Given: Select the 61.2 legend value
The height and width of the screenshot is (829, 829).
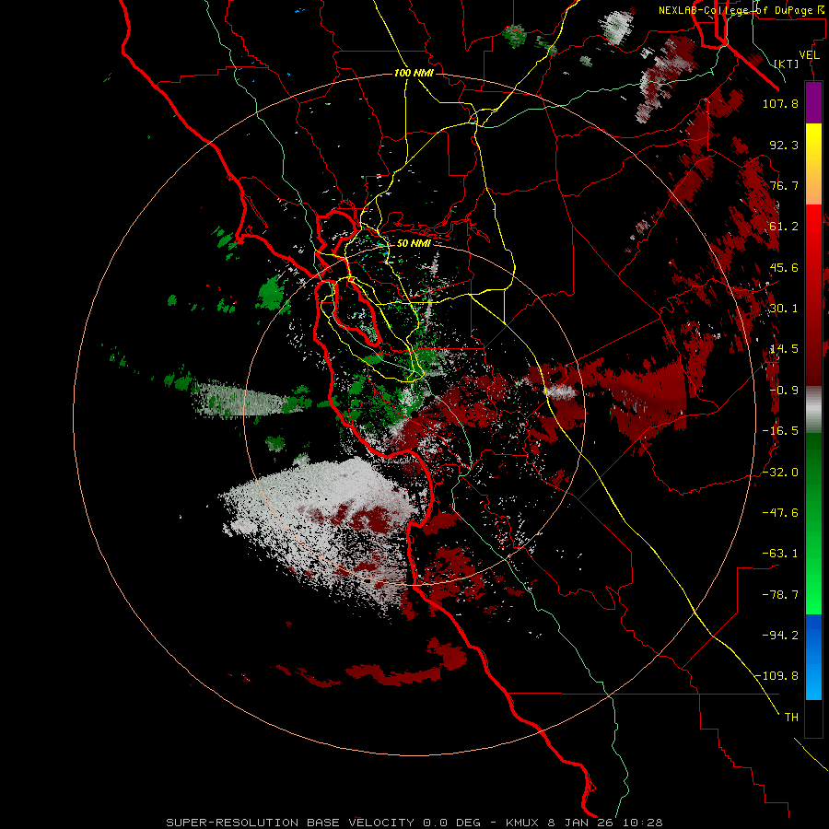Looking at the screenshot, I should click(784, 227).
